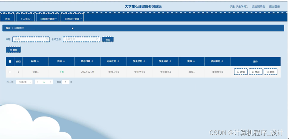This screenshot has width=289, height=139.
Task: Click the 查询 search button
Action: [x=108, y=40]
